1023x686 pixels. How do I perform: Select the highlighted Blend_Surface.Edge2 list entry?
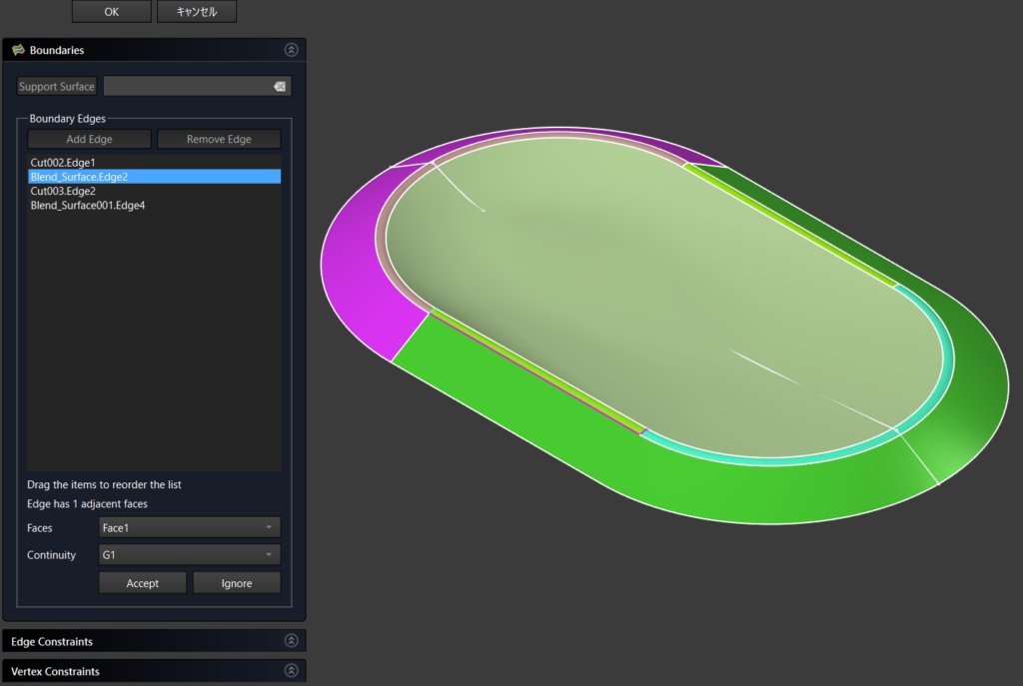pyautogui.click(x=79, y=177)
